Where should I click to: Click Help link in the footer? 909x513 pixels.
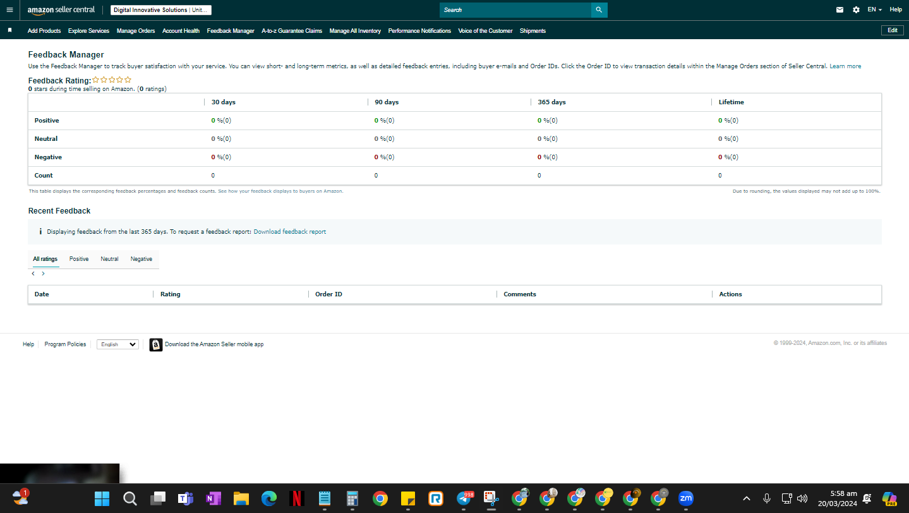[x=28, y=344]
